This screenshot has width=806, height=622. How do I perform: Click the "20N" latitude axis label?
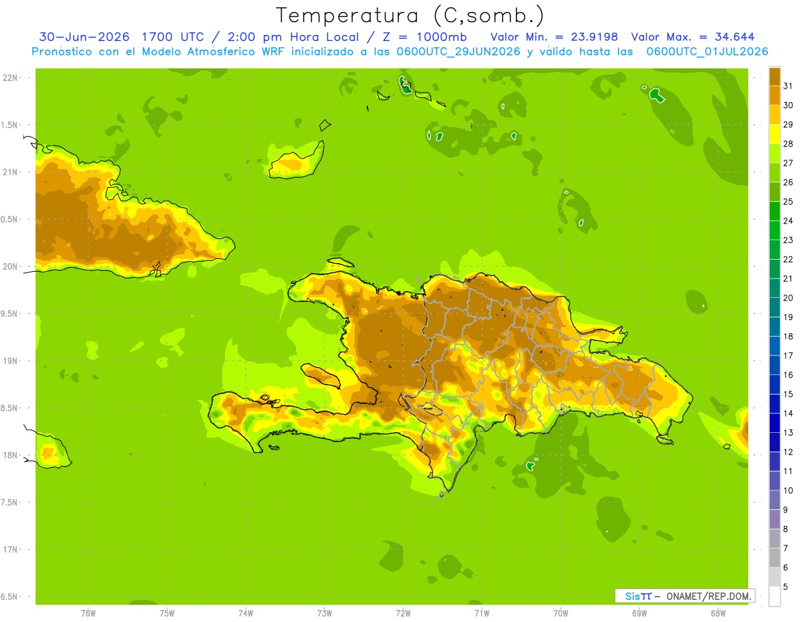9,266
